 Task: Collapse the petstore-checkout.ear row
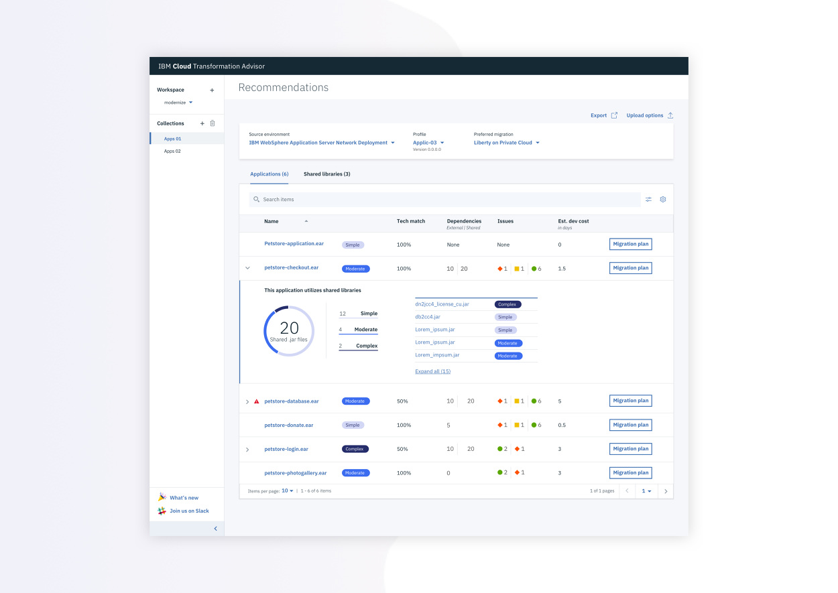point(247,268)
